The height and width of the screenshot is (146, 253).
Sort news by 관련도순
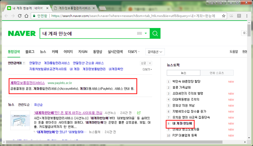(24, 105)
